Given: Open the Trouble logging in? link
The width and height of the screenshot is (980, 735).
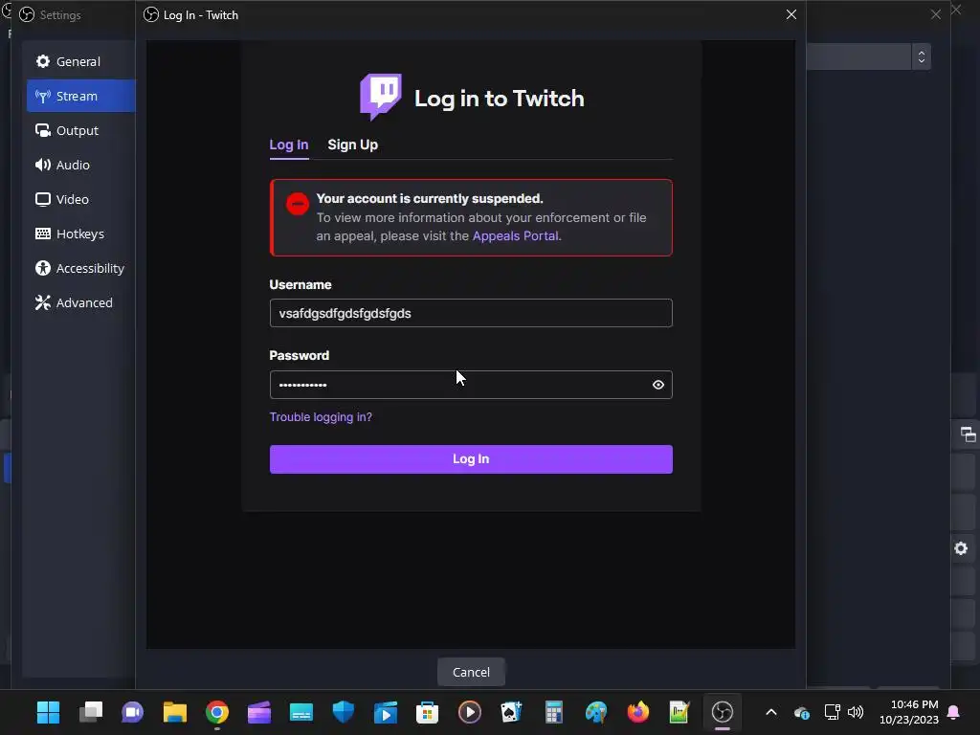Looking at the screenshot, I should pos(321,417).
